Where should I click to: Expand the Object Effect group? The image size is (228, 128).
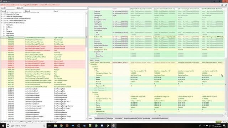4,33
